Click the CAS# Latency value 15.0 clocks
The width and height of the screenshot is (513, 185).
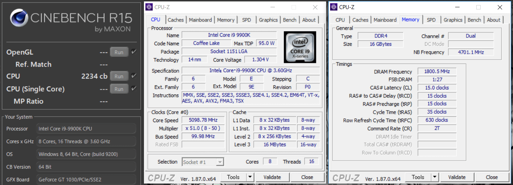click(437, 88)
